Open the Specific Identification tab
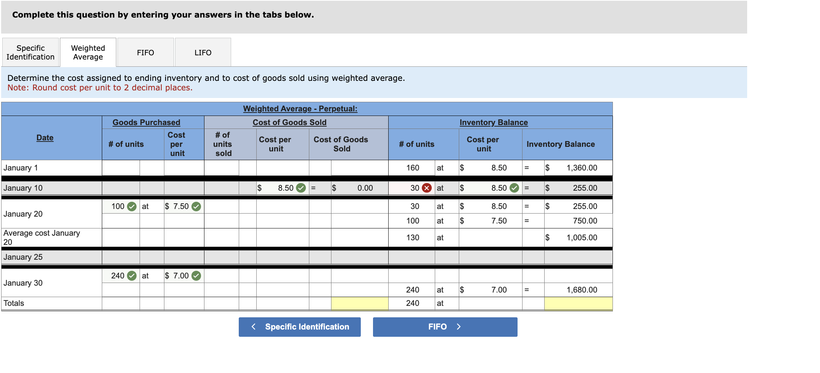Viewport: 820px width, 373px height. (x=31, y=52)
